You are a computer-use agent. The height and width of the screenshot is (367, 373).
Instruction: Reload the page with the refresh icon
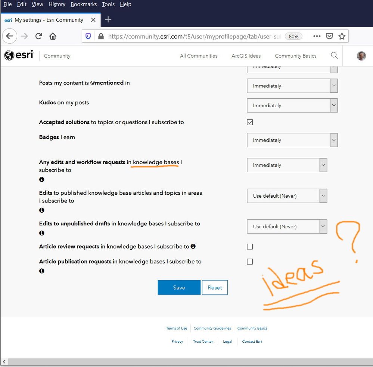pyautogui.click(x=38, y=36)
